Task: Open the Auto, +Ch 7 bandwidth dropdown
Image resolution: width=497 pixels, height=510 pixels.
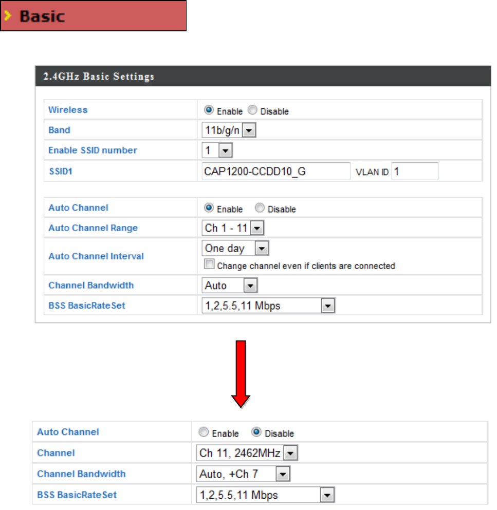Action: tap(243, 474)
